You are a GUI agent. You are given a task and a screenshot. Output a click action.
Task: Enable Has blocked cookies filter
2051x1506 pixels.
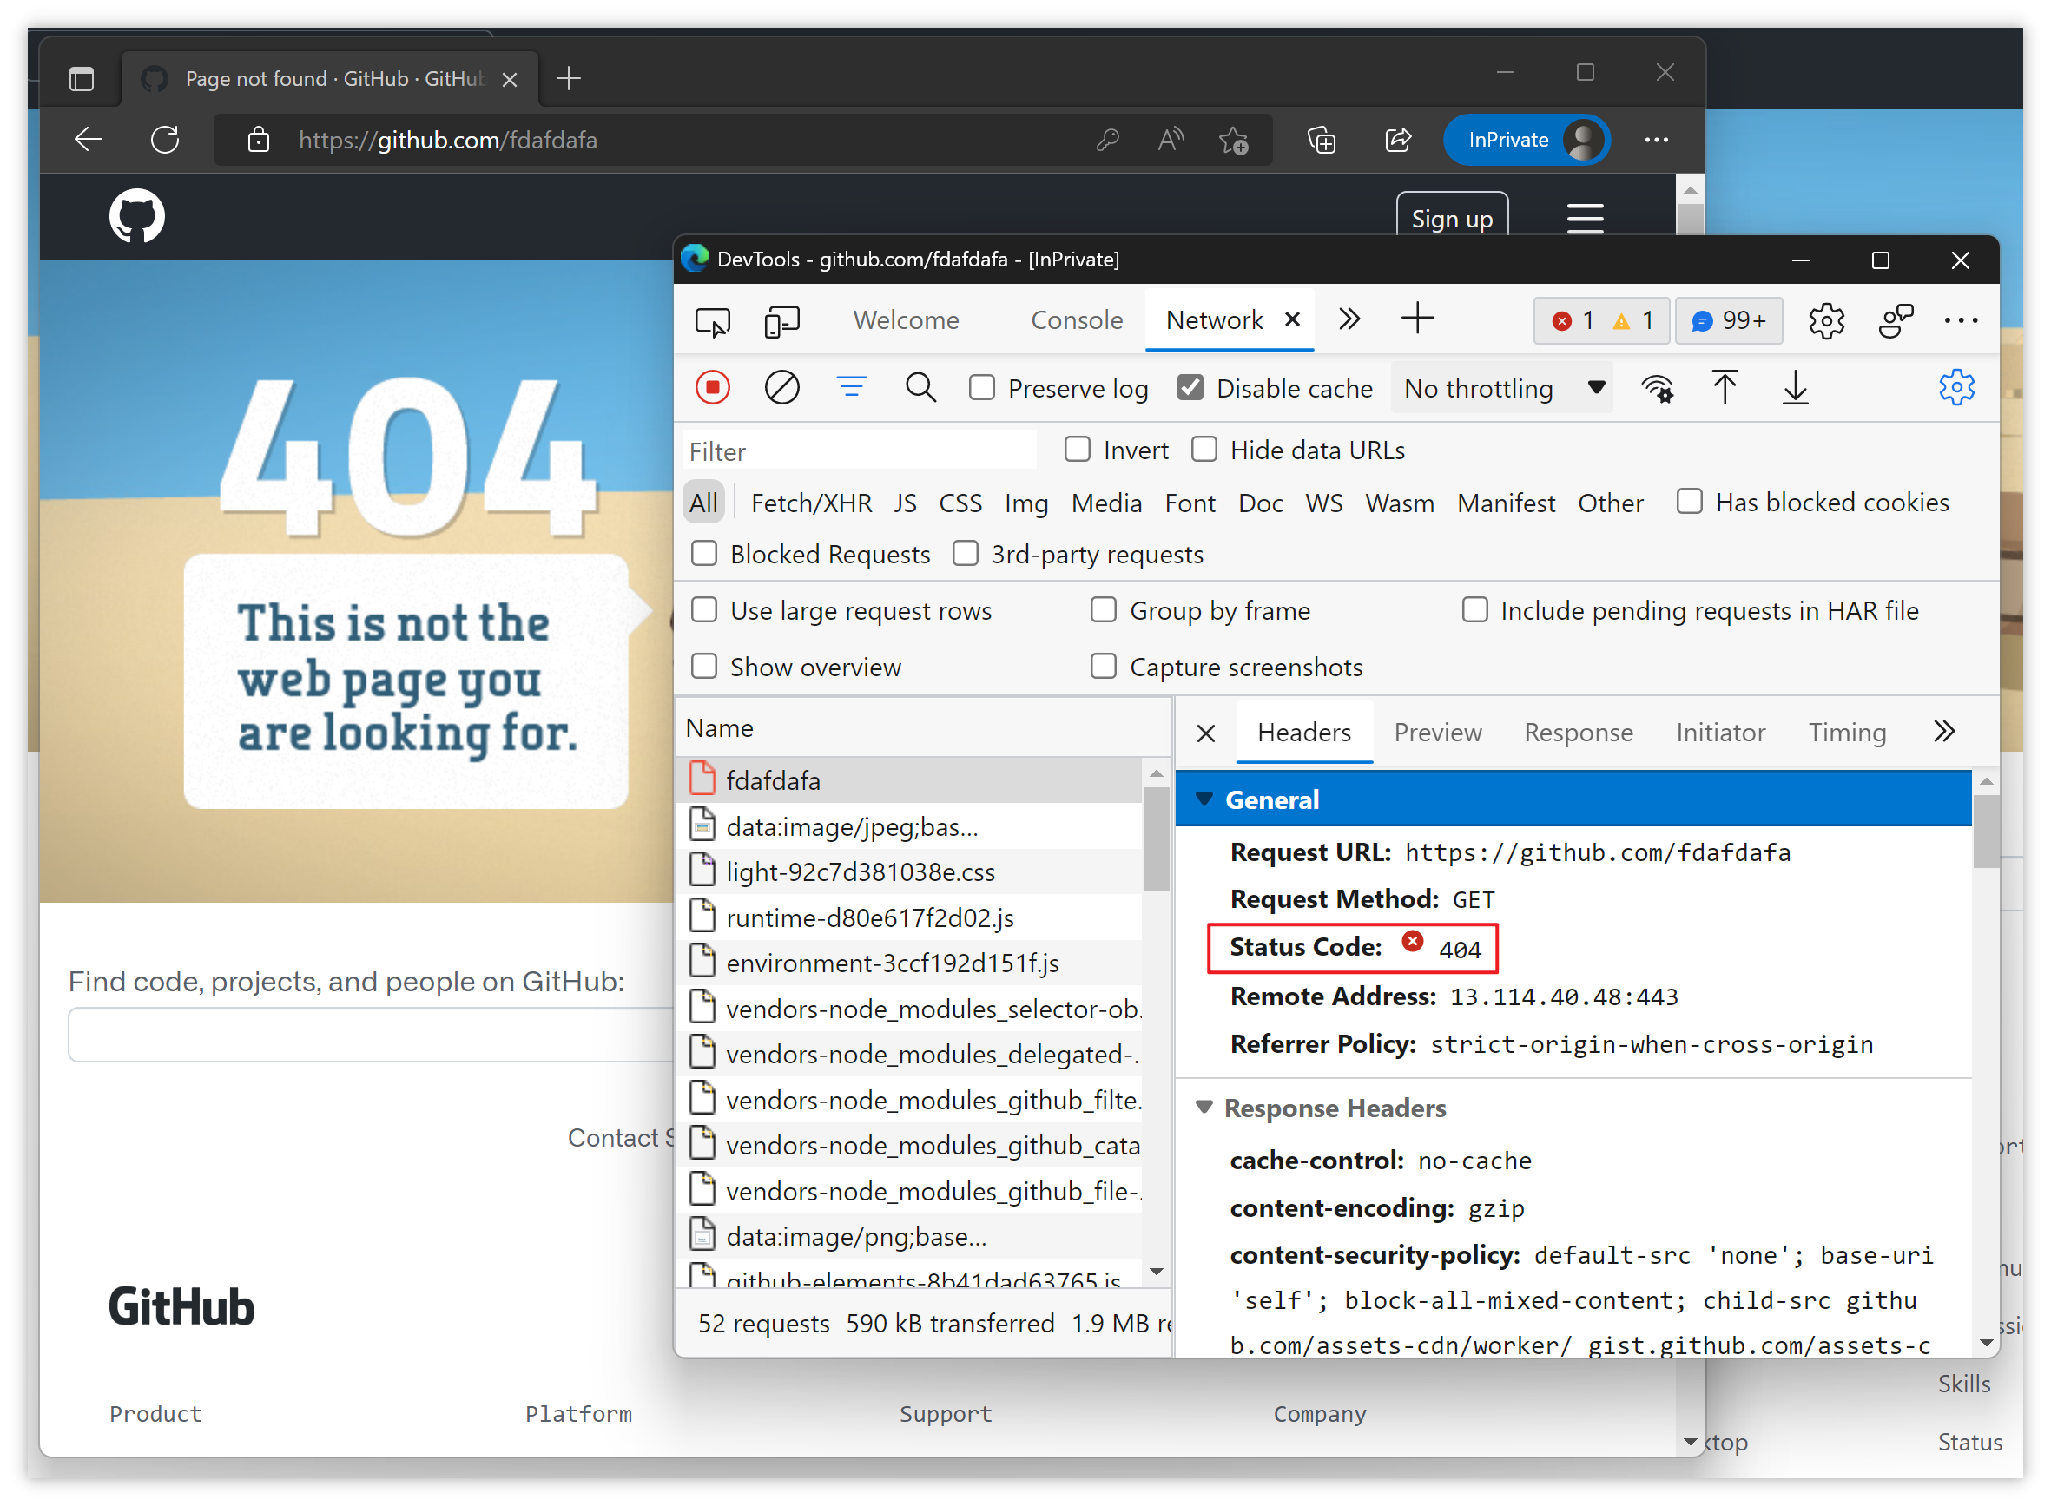pos(1689,502)
